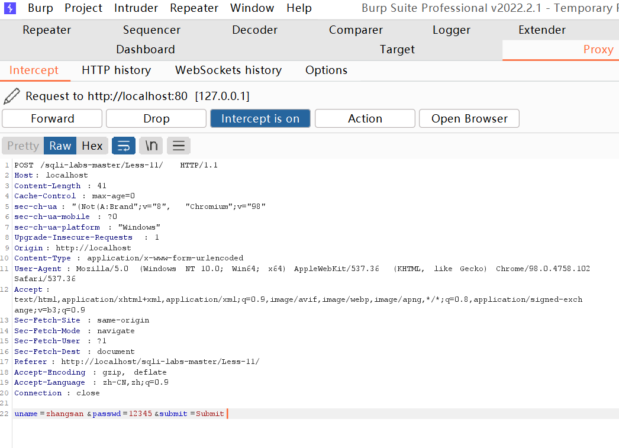Viewport: 619px width, 448px height.
Task: Click the passwd value 12345 in body
Action: tap(140, 414)
